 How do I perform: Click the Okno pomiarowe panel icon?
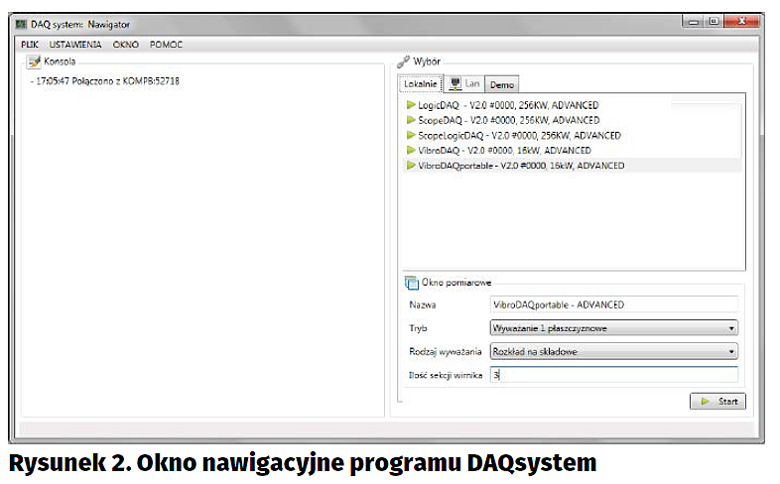(412, 283)
